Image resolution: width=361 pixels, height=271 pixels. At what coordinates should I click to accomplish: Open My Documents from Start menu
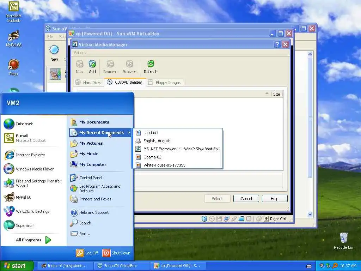[100, 122]
